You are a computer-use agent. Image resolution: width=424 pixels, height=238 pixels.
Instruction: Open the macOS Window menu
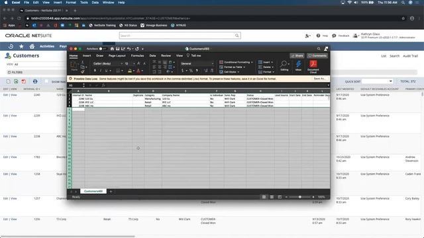pyautogui.click(x=108, y=3)
